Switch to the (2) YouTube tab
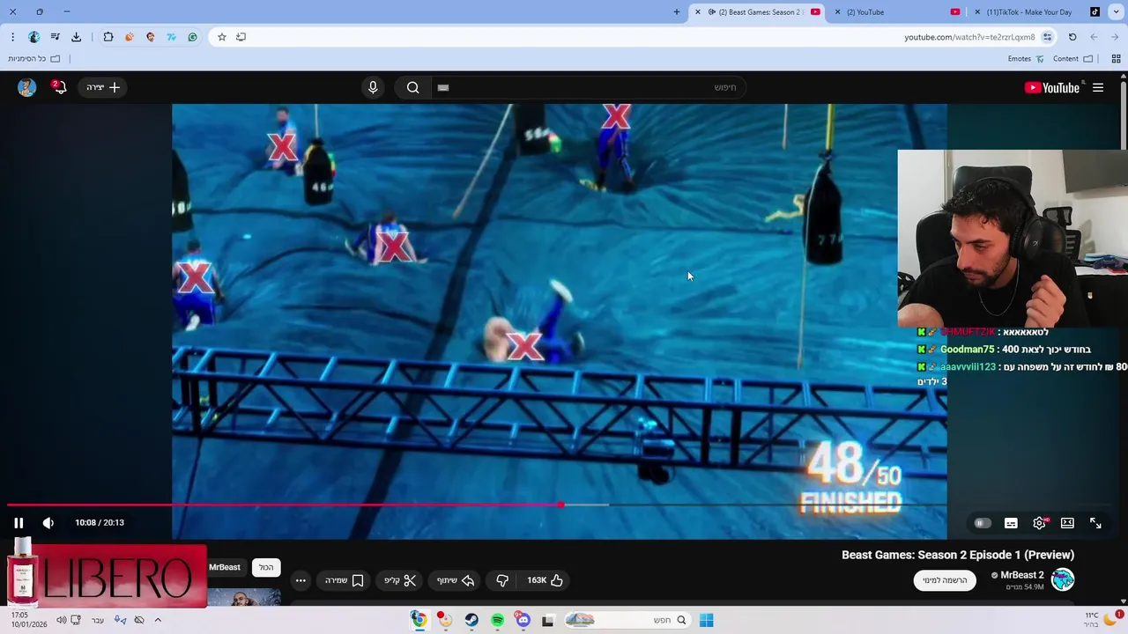The image size is (1128, 634). (899, 12)
